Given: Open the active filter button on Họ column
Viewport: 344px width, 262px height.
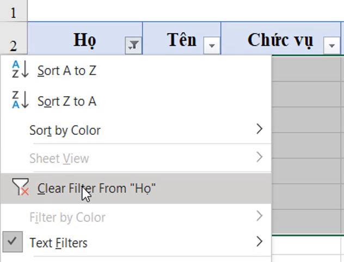Looking at the screenshot, I should point(133,46).
